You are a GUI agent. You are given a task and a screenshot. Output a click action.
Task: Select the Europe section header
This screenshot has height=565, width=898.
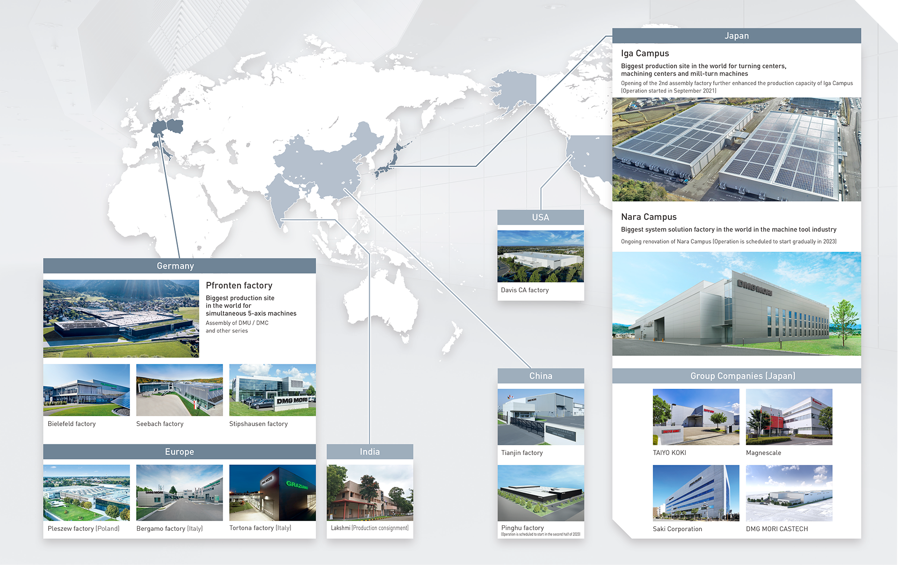pyautogui.click(x=180, y=452)
